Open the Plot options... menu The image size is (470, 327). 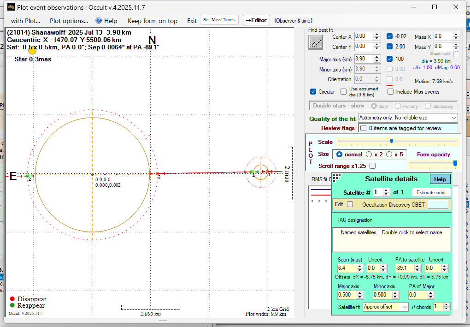[69, 21]
